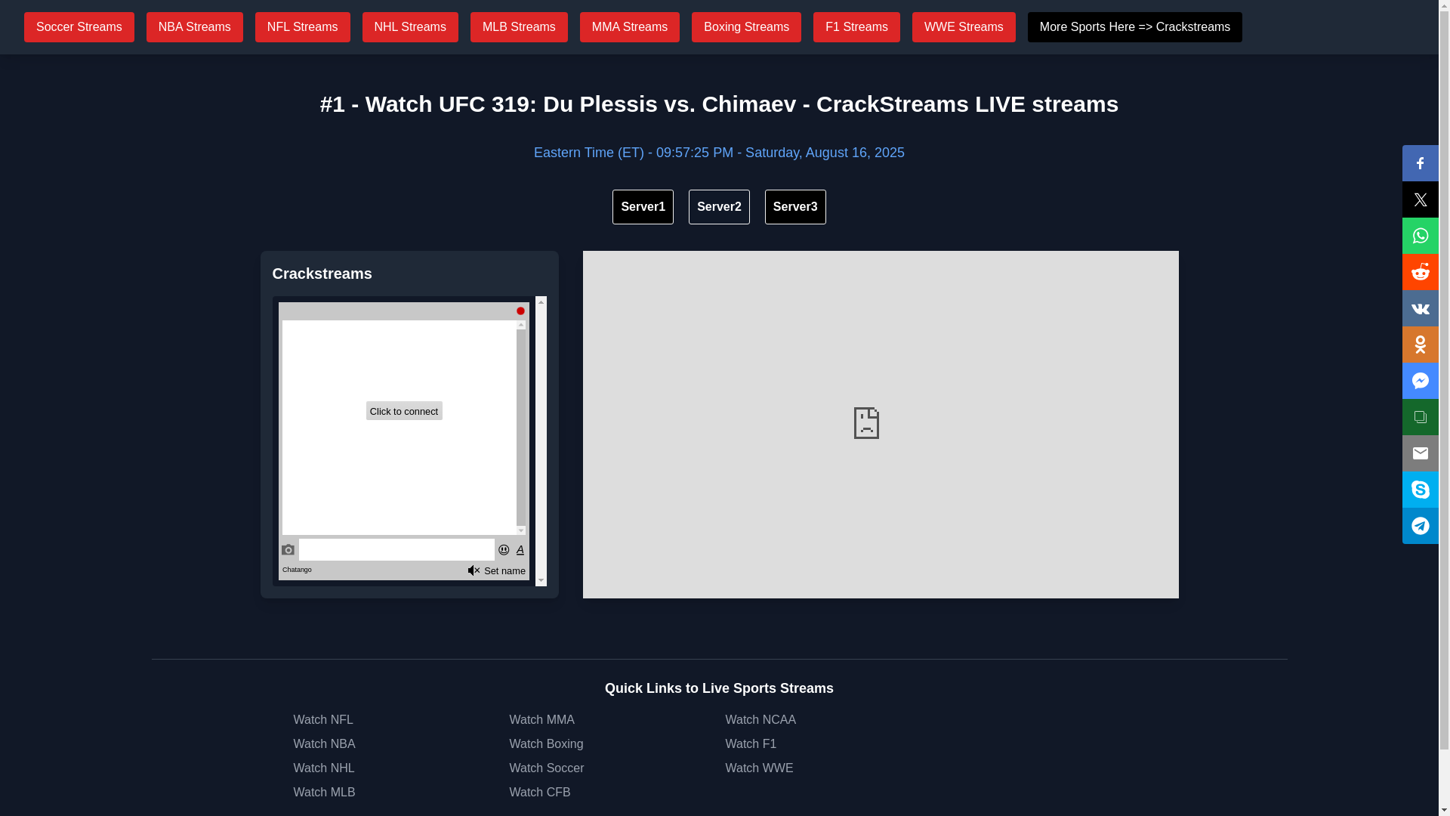Open Watch MLB link
This screenshot has width=1450, height=816.
pos(324,793)
